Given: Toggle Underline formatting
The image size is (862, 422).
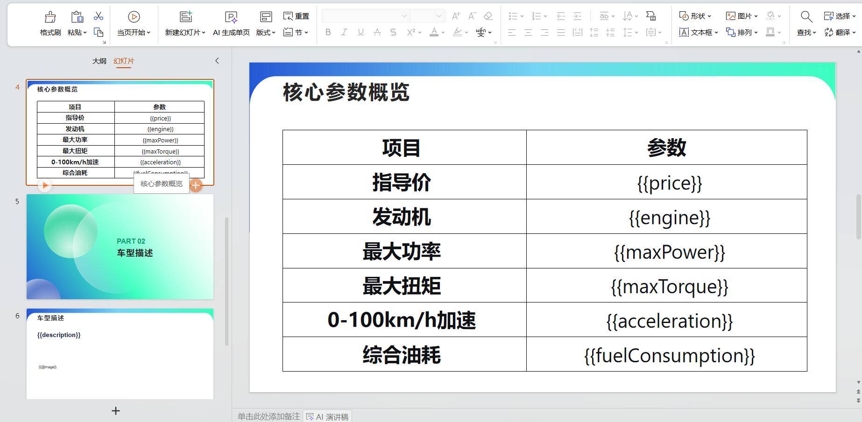Looking at the screenshot, I should point(360,32).
